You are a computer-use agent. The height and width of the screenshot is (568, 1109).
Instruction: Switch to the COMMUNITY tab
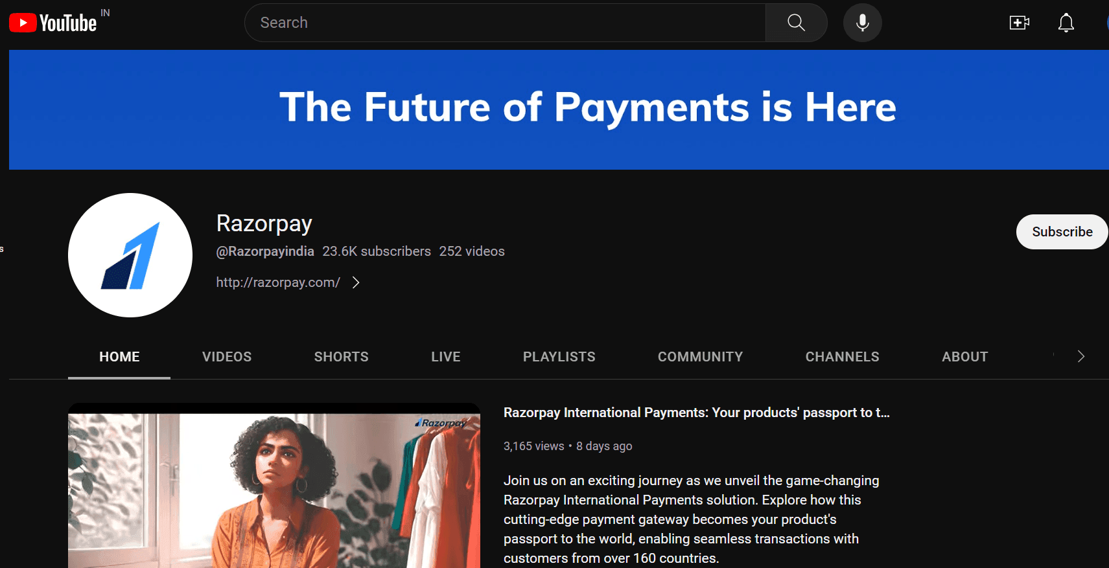[700, 357]
